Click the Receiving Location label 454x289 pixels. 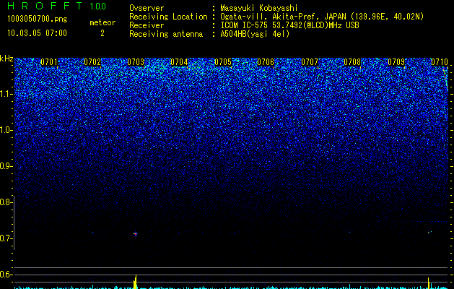click(168, 17)
